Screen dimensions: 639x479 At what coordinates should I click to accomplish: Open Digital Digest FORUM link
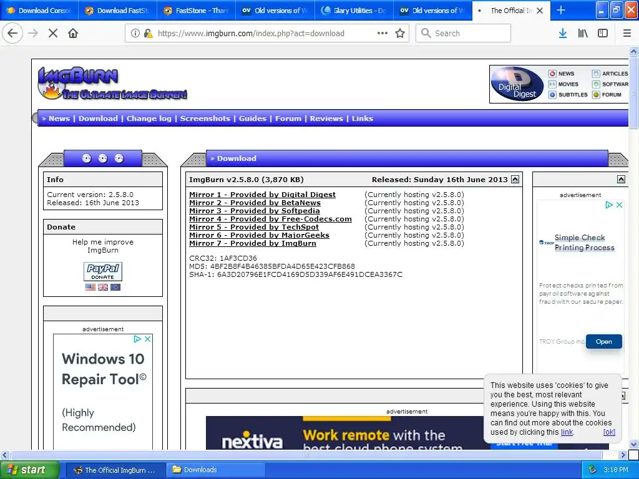click(607, 95)
